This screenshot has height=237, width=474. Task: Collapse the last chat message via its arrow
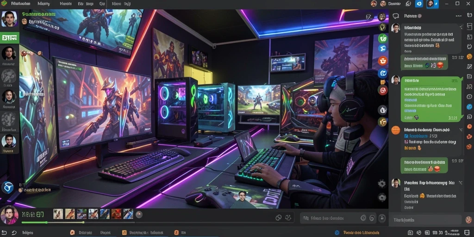tap(461, 183)
